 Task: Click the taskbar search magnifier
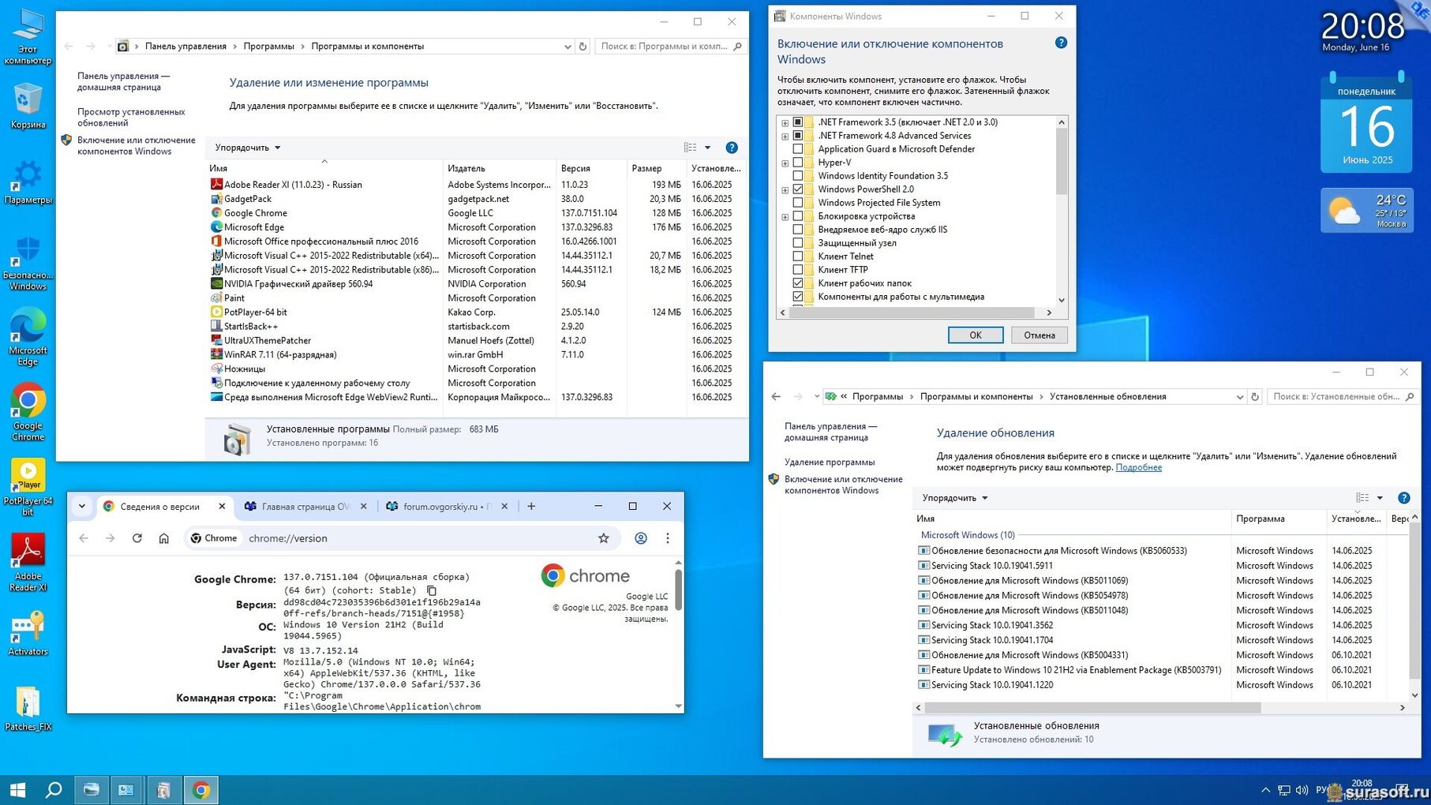[54, 789]
